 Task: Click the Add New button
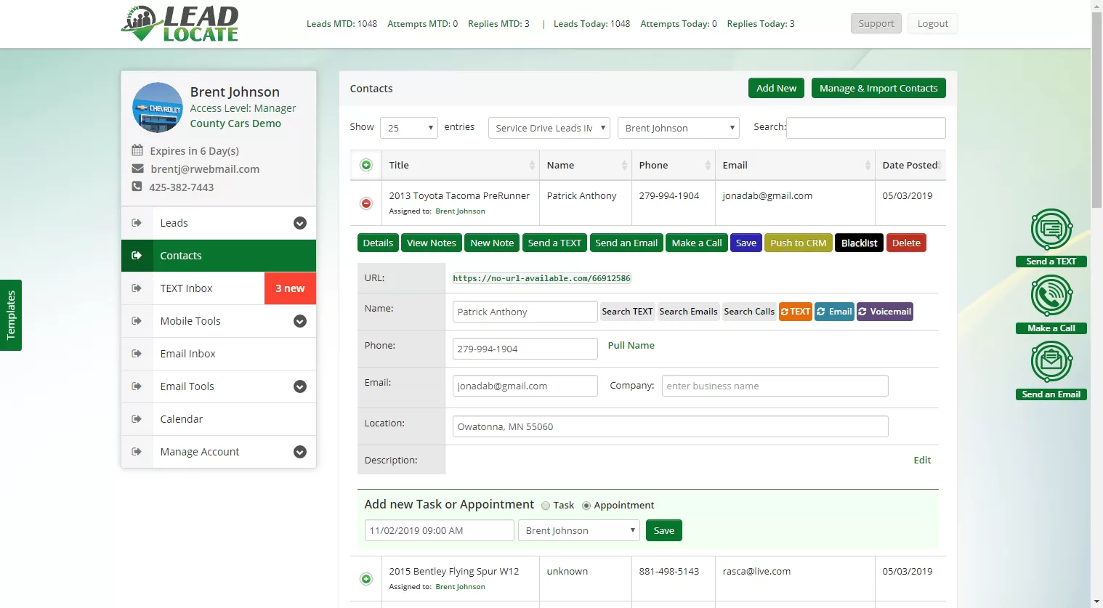777,88
